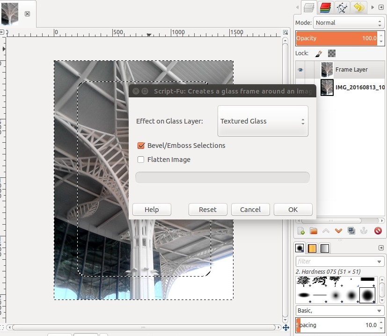Select the Hardness 075 brush
387x336 pixels.
tap(367, 295)
